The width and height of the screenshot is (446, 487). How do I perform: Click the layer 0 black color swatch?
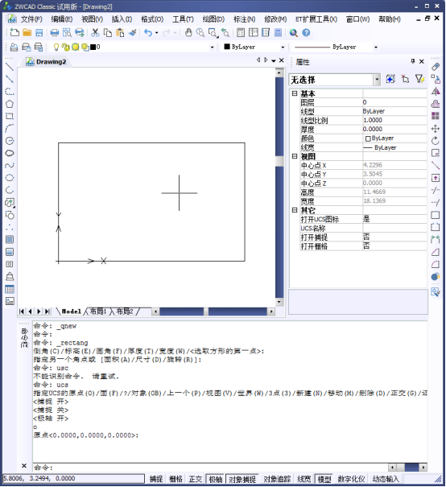tap(93, 47)
